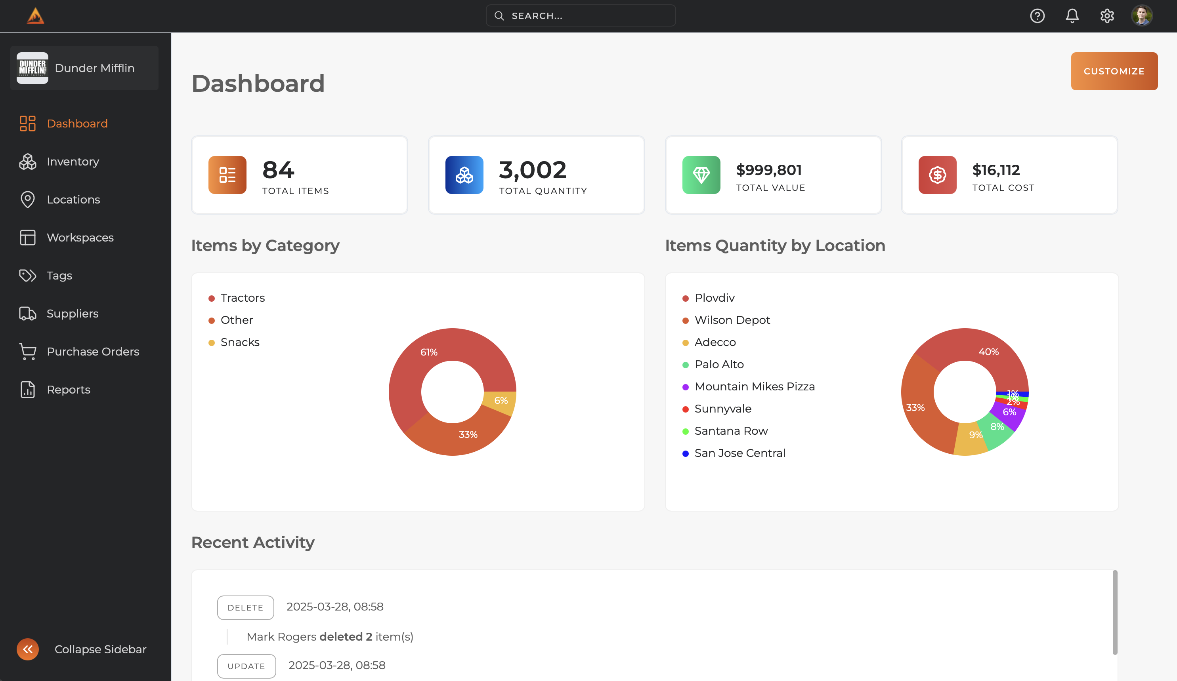The height and width of the screenshot is (681, 1177).
Task: Toggle Plovdiv in the location chart legend
Action: click(x=714, y=297)
